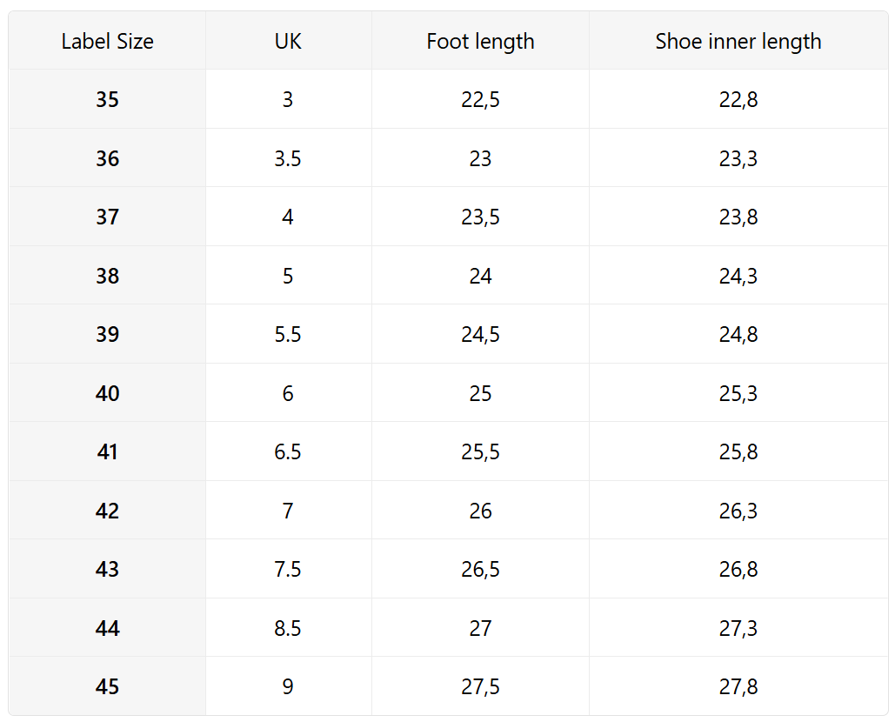Click shoe inner length 27,8 cell
The height and width of the screenshot is (722, 895).
pos(738,687)
